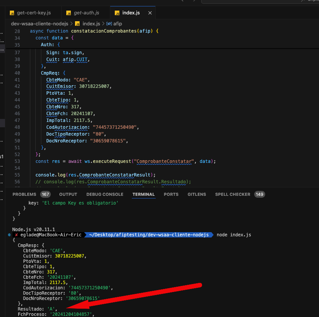
Task: Click line number 40 in the gutter
Action: pos(17,72)
